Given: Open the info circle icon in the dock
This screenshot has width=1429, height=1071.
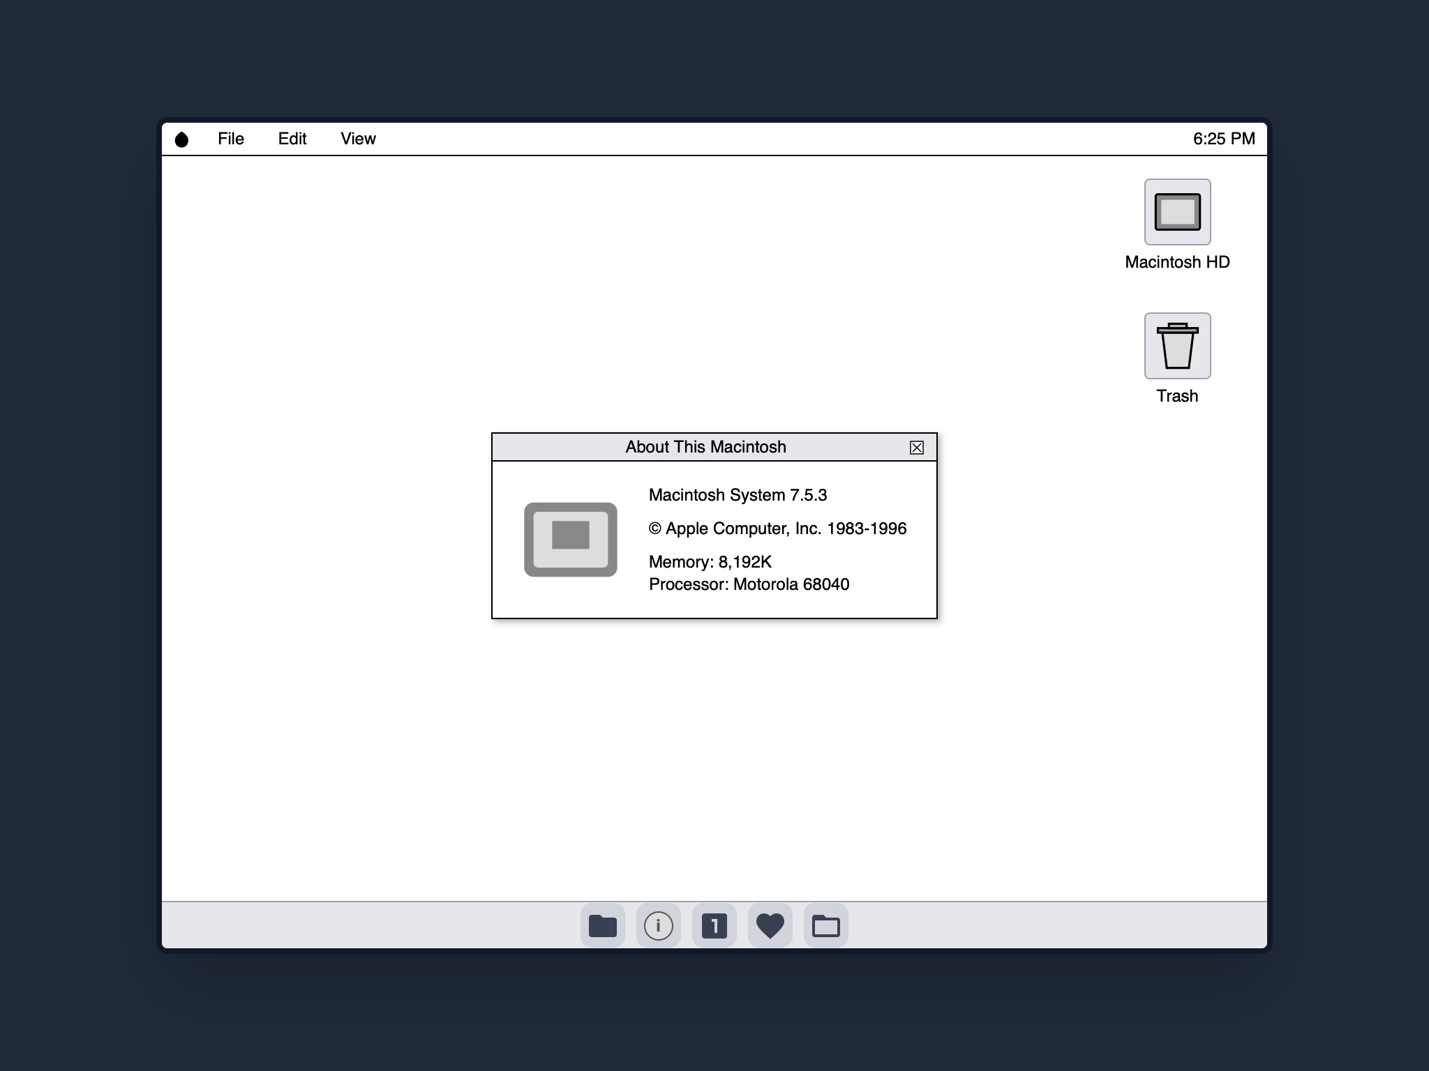Looking at the screenshot, I should (x=658, y=925).
